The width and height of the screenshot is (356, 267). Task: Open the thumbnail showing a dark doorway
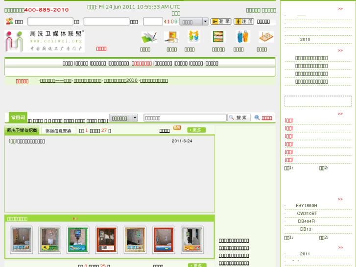(x=192, y=240)
